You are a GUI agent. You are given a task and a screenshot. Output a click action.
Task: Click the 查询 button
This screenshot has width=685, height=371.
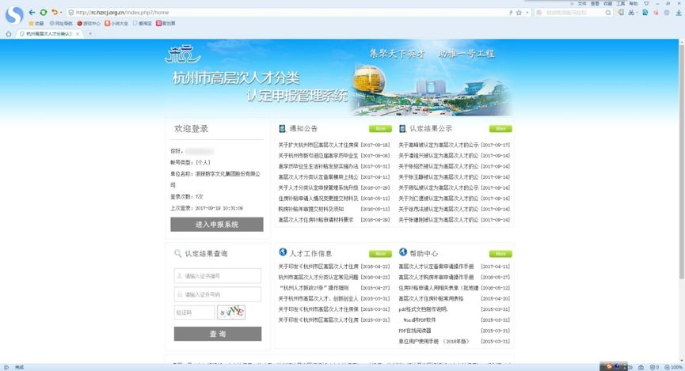[218, 334]
